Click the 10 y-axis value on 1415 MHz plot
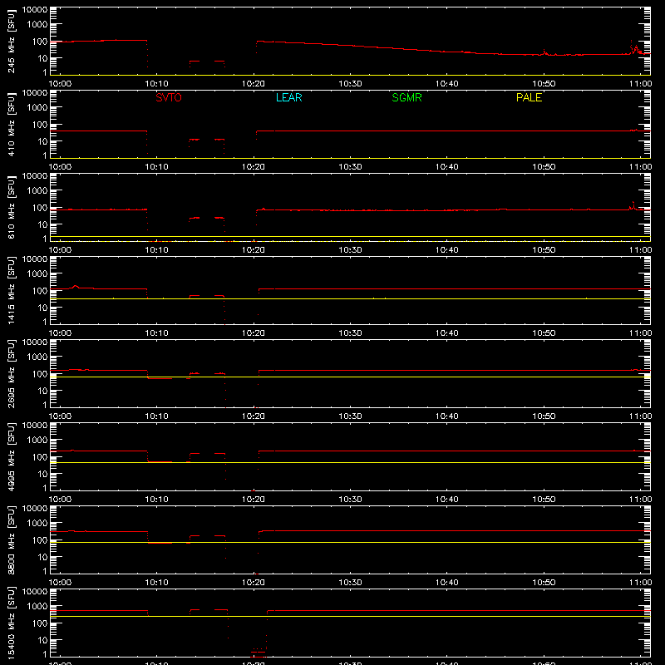665x665 pixels. click(x=42, y=308)
